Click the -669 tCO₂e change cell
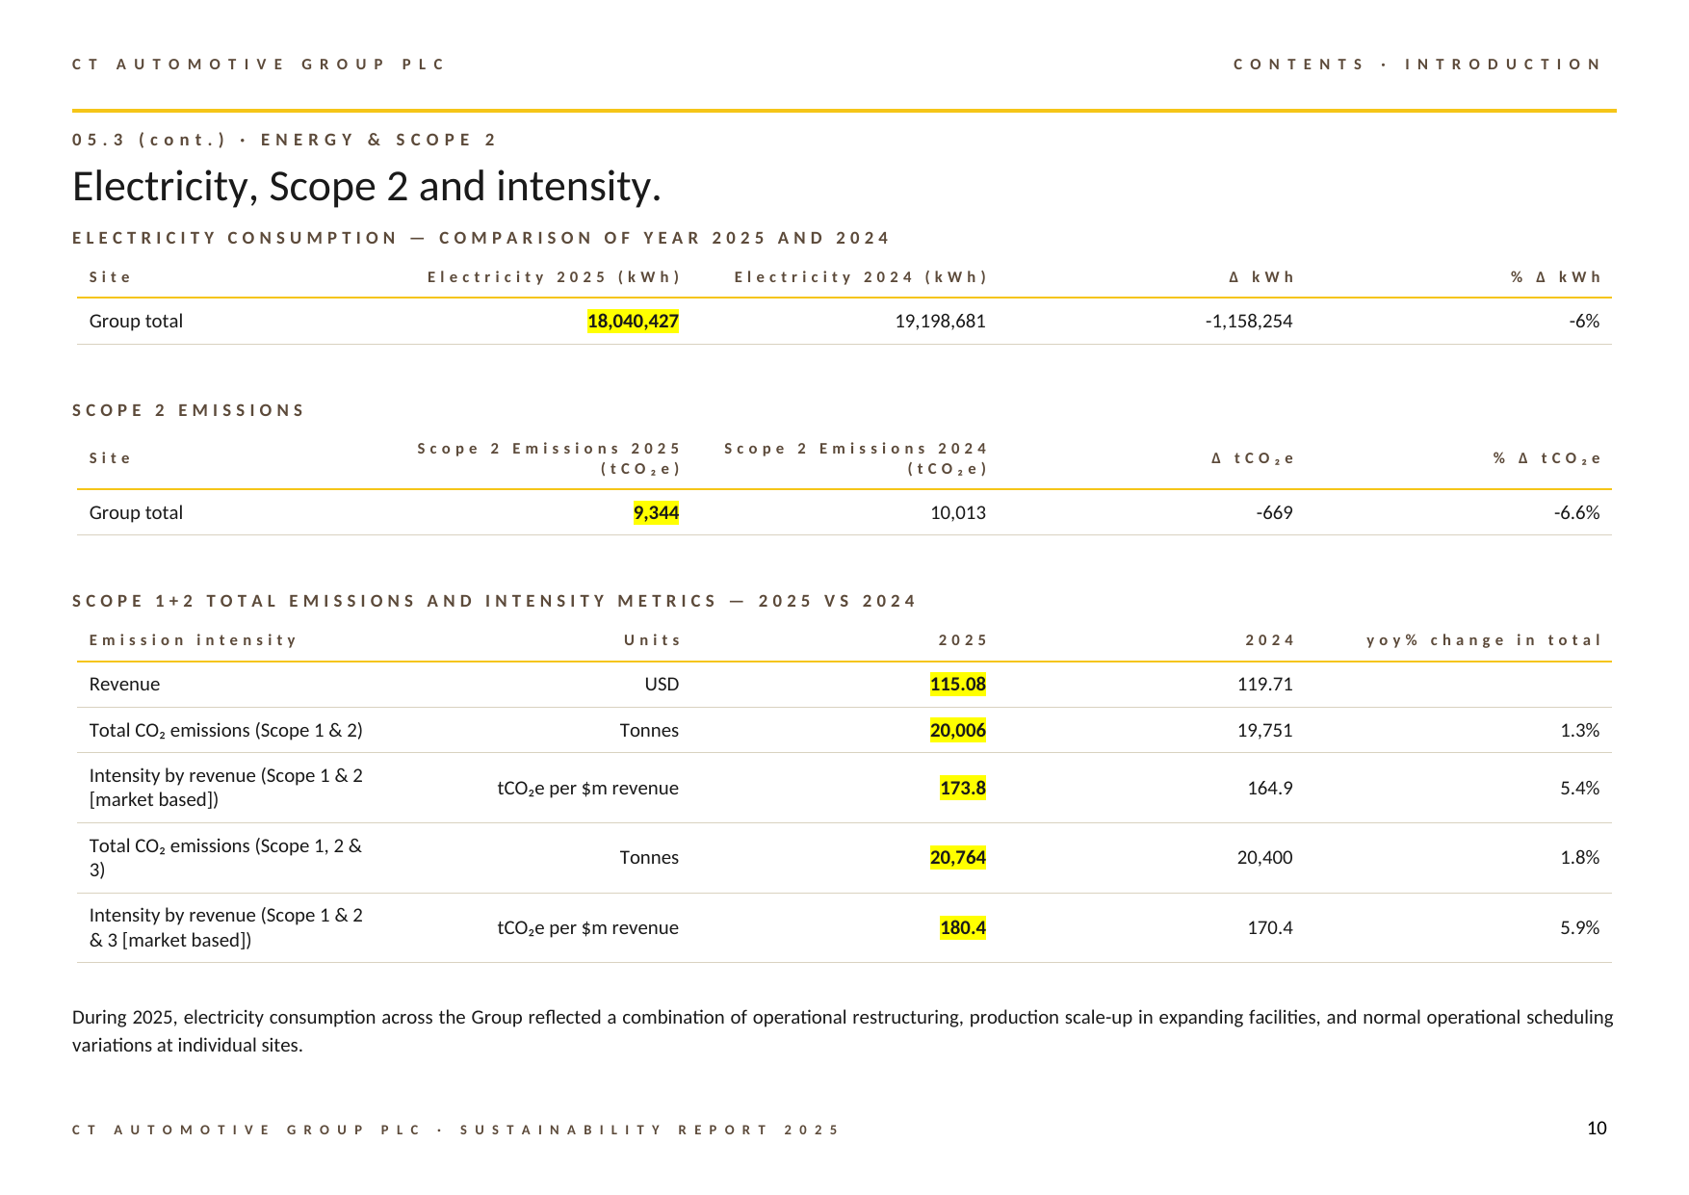1689x1195 pixels. click(x=1274, y=513)
